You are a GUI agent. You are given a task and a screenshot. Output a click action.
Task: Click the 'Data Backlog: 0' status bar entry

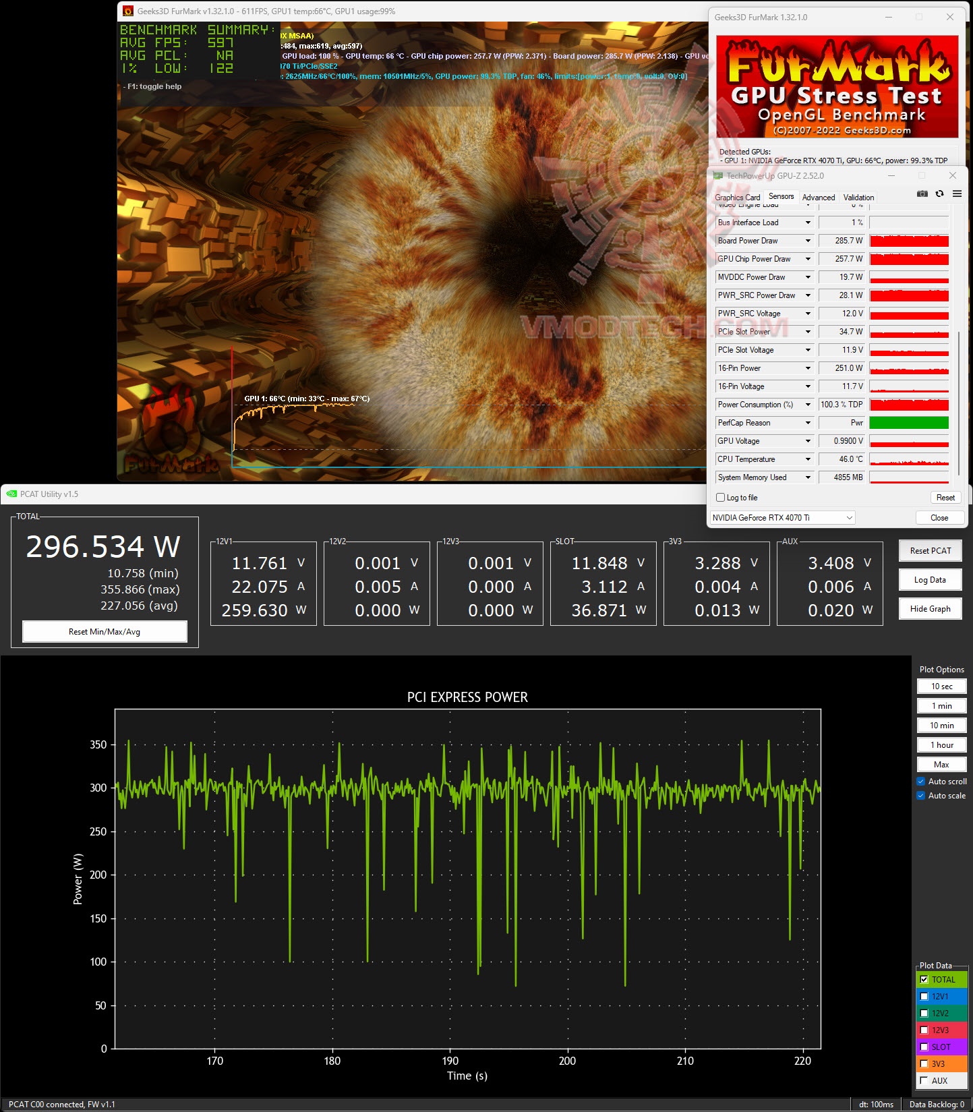(937, 1105)
